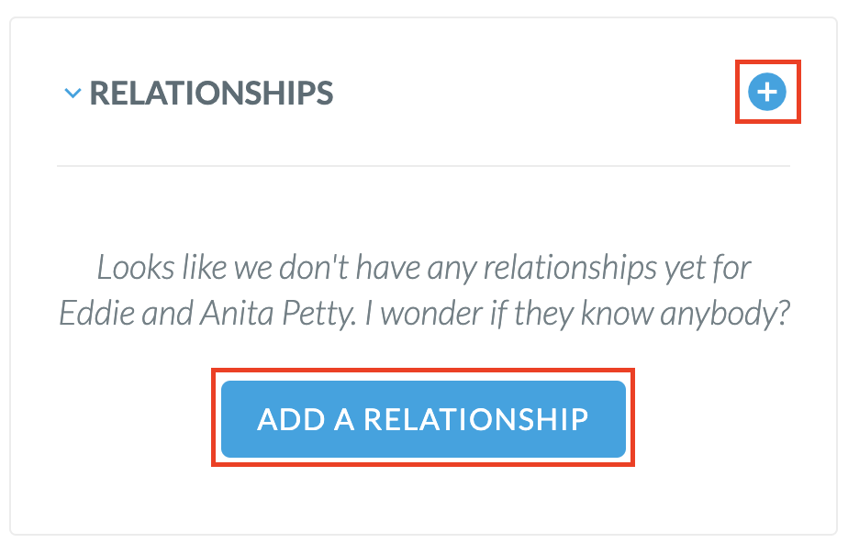
Task: Tap the plus symbol in the Relationships header
Action: click(767, 92)
